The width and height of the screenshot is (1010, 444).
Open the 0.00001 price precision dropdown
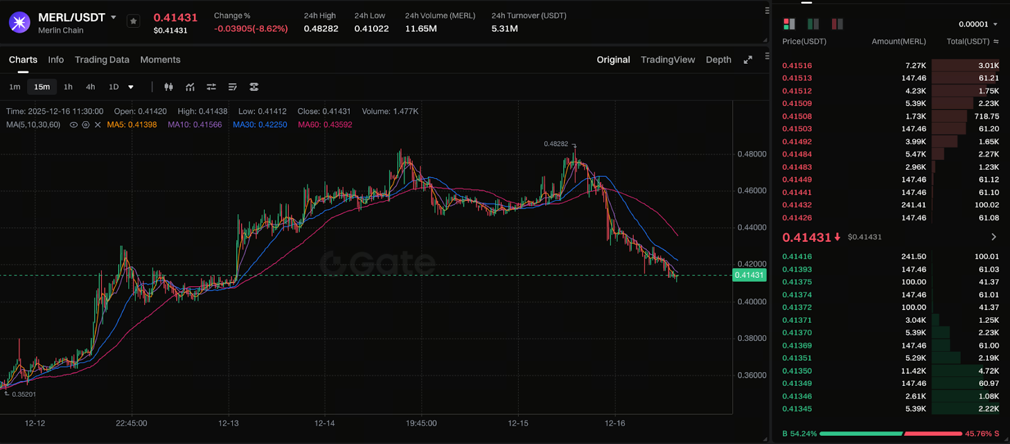click(x=978, y=25)
